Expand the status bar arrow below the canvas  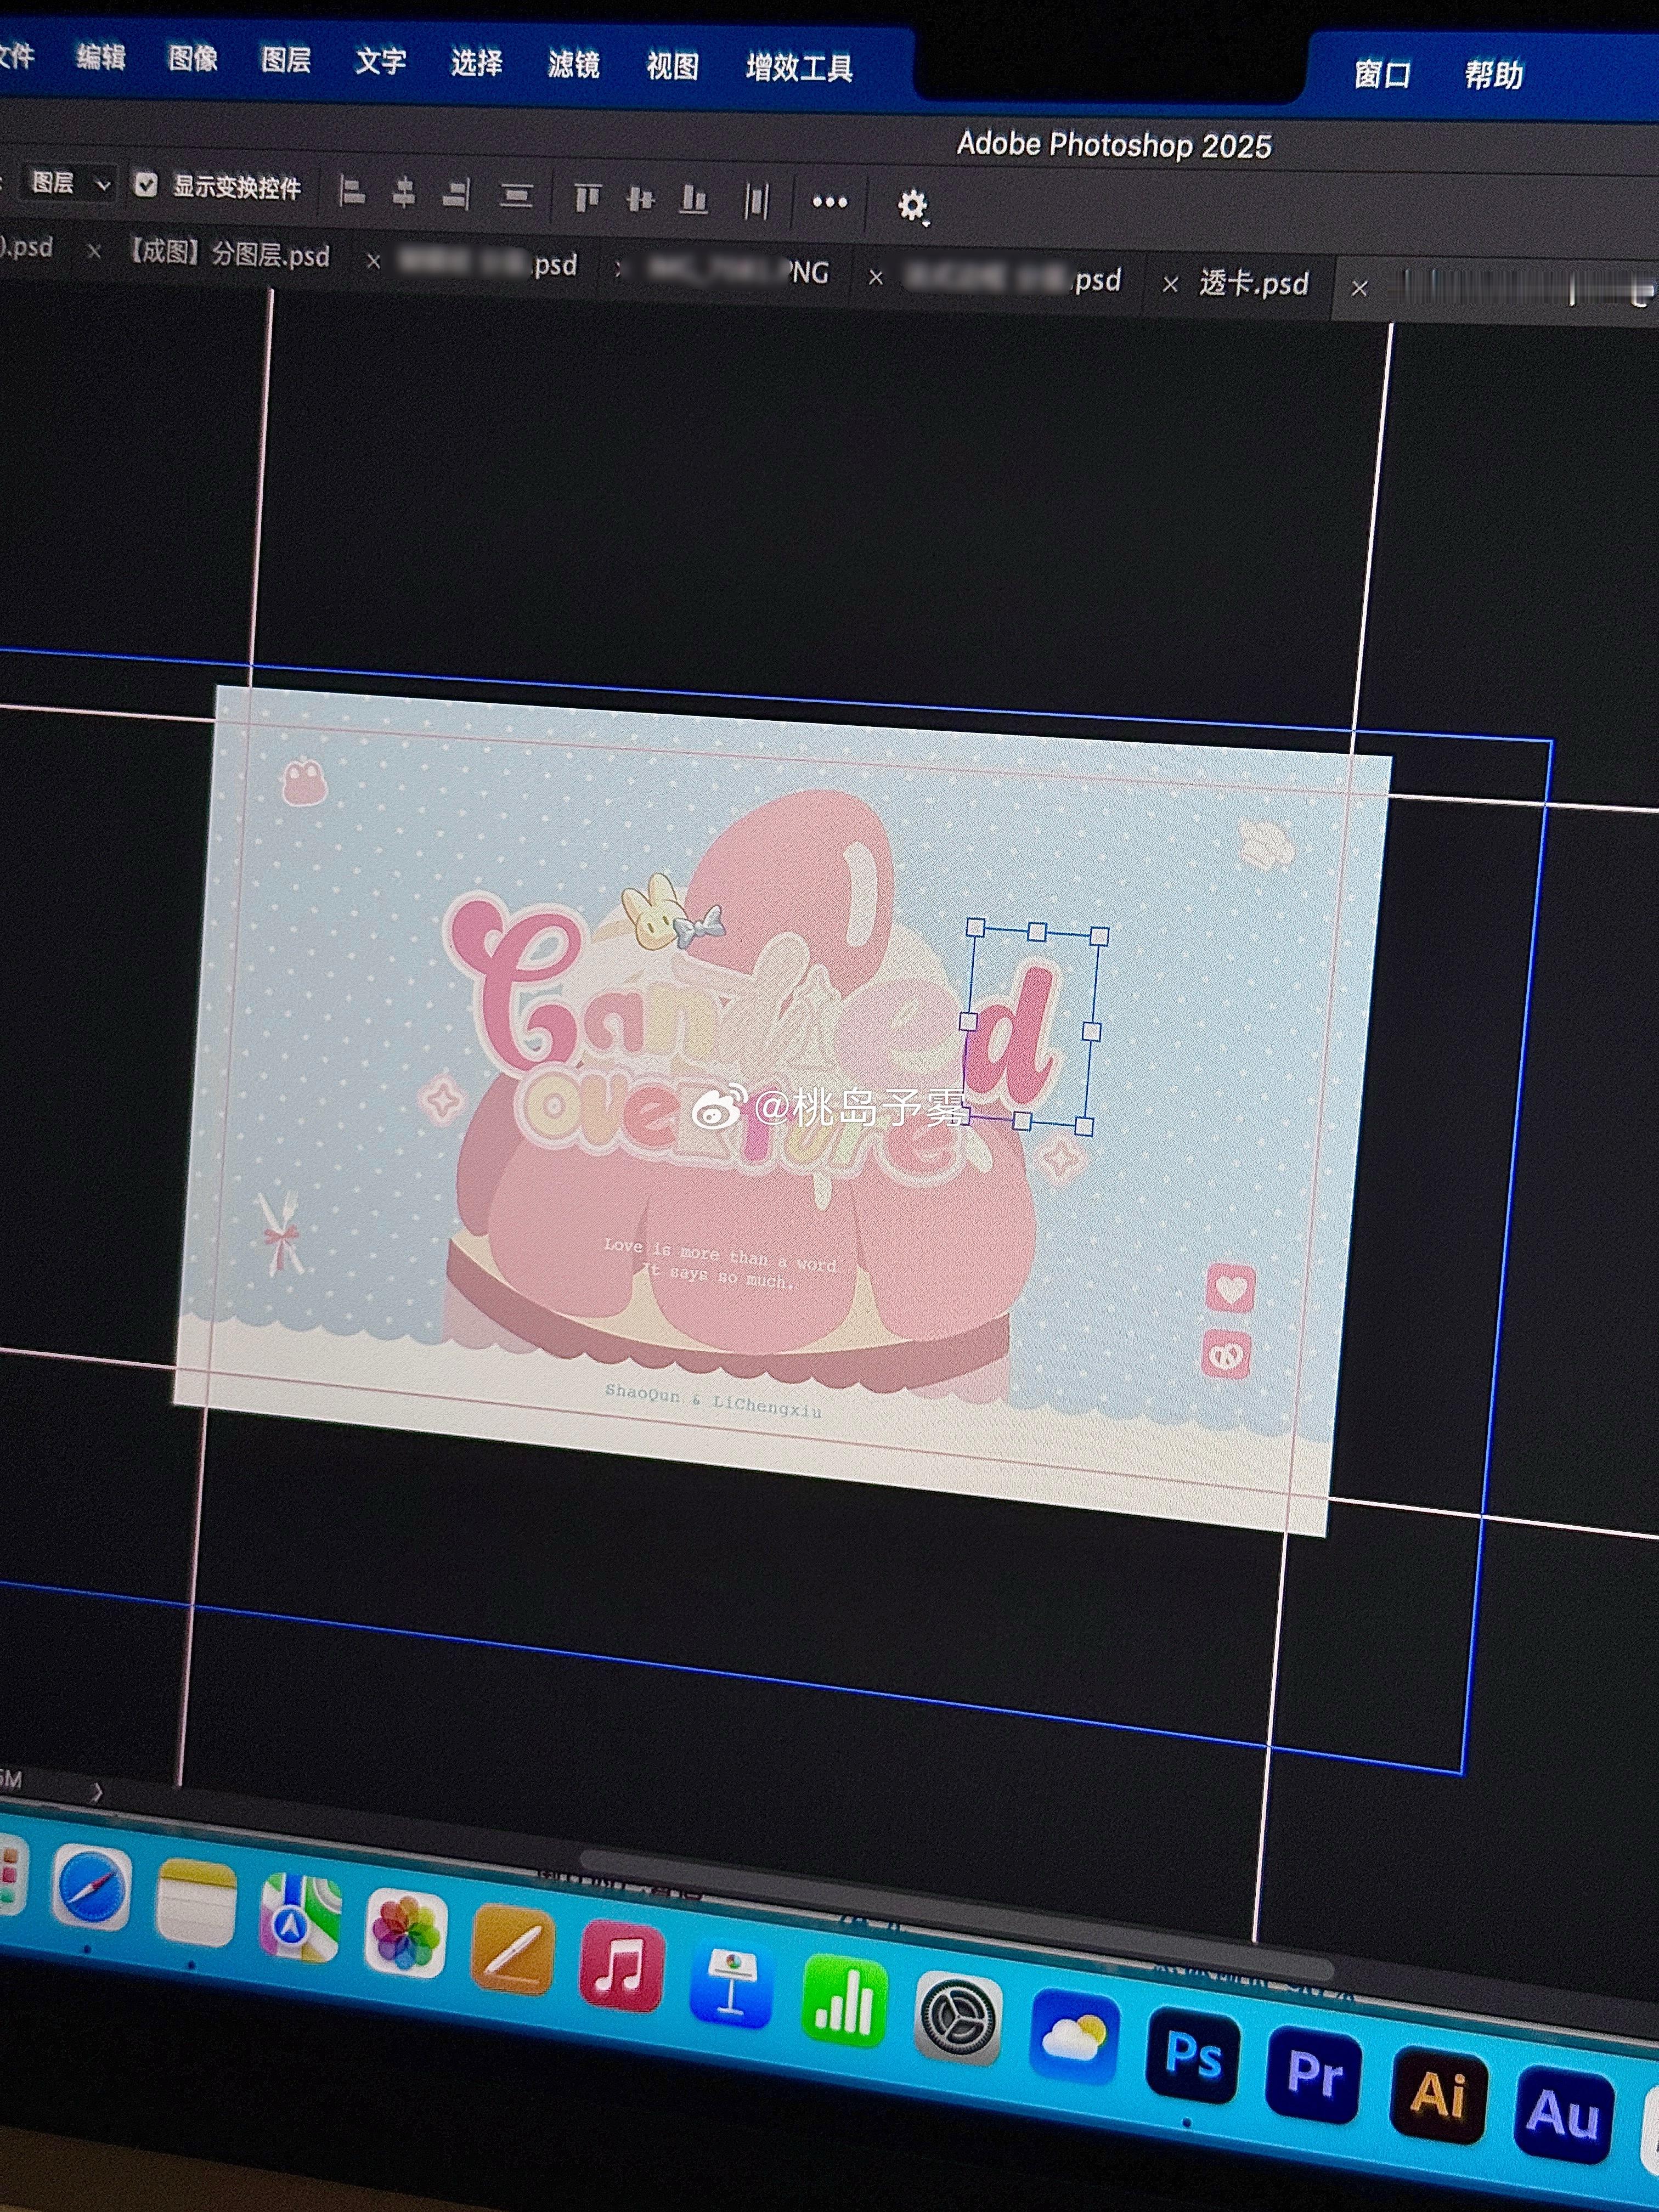96,1792
